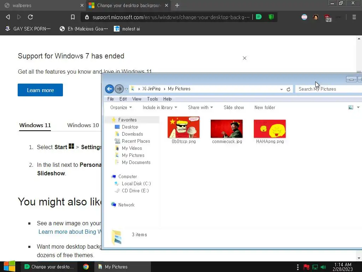Open Downloads in the sidebar
362x272 pixels.
click(132, 134)
